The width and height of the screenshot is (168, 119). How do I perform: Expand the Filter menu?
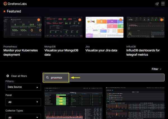(x=157, y=69)
